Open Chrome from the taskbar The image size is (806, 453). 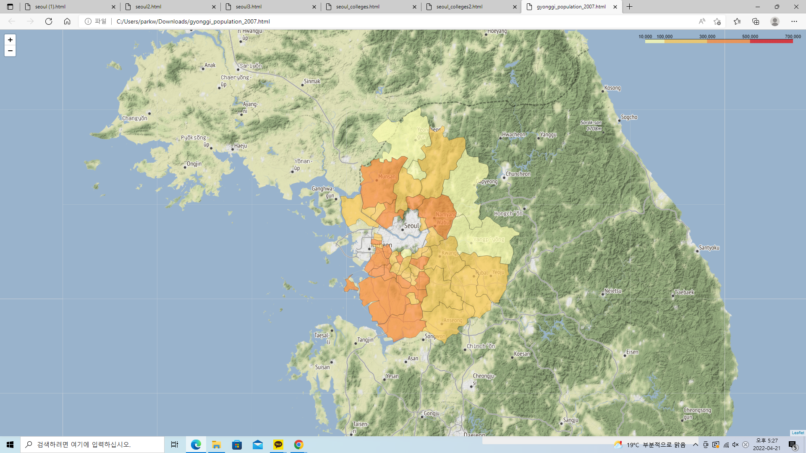point(298,445)
